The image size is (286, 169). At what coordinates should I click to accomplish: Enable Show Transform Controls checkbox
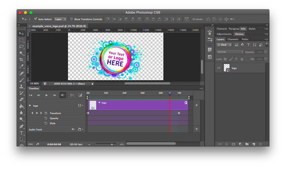pos(71,19)
